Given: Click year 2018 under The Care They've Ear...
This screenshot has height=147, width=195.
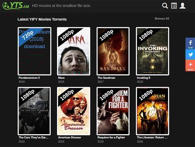Looking at the screenshot, I should (22, 142).
